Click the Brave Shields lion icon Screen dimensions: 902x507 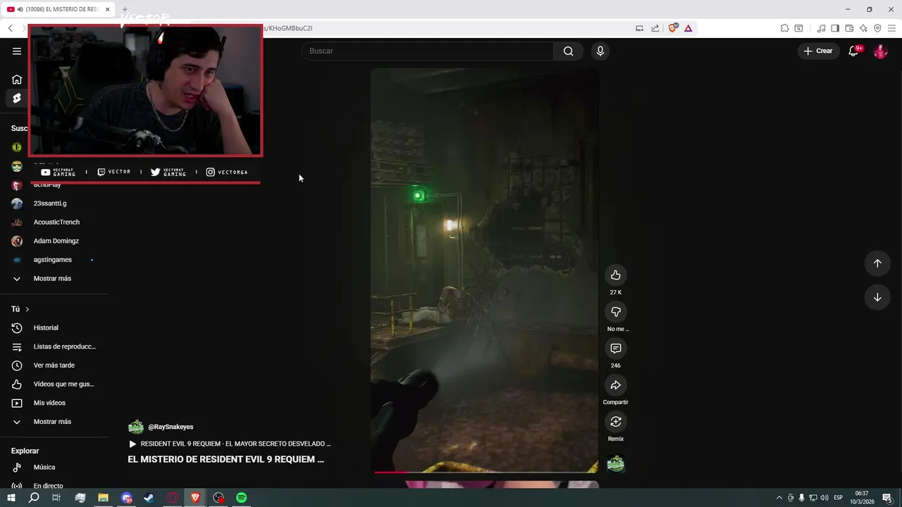672,28
